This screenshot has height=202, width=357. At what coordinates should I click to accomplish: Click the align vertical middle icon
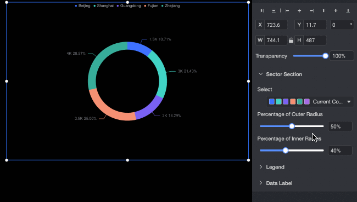click(336, 10)
